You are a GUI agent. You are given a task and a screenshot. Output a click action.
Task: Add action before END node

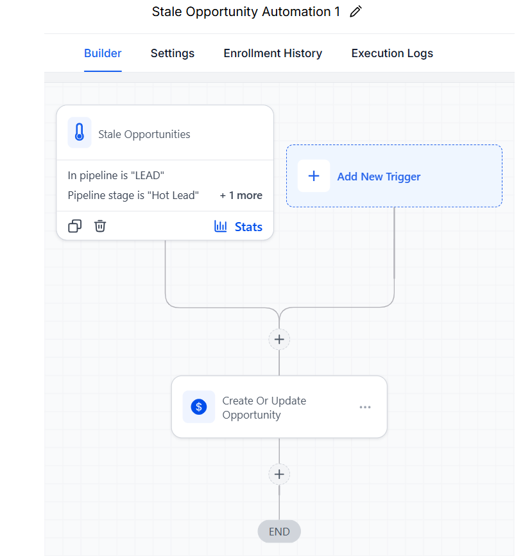tap(279, 474)
